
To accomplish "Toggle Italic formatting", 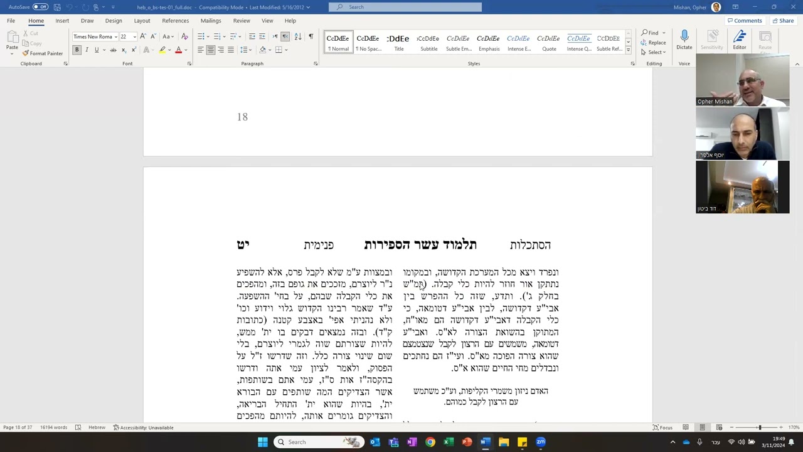I will [87, 50].
